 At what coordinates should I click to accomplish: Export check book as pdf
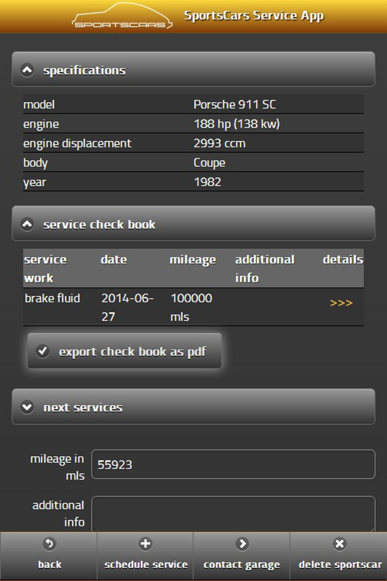tap(125, 351)
